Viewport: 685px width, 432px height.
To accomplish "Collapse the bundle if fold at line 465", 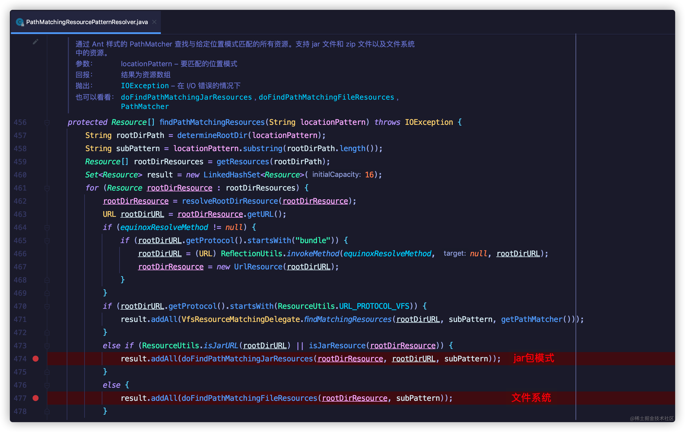I will pos(47,241).
